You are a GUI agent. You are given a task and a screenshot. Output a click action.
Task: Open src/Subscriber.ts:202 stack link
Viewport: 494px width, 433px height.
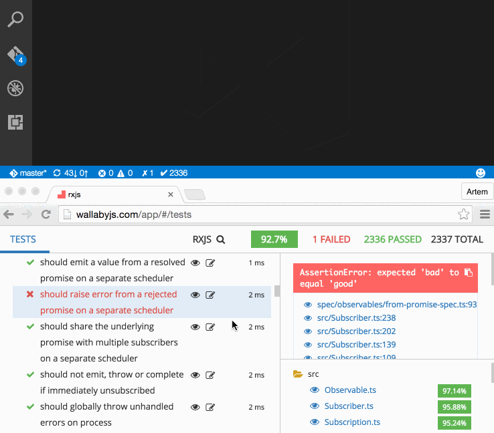pyautogui.click(x=356, y=331)
